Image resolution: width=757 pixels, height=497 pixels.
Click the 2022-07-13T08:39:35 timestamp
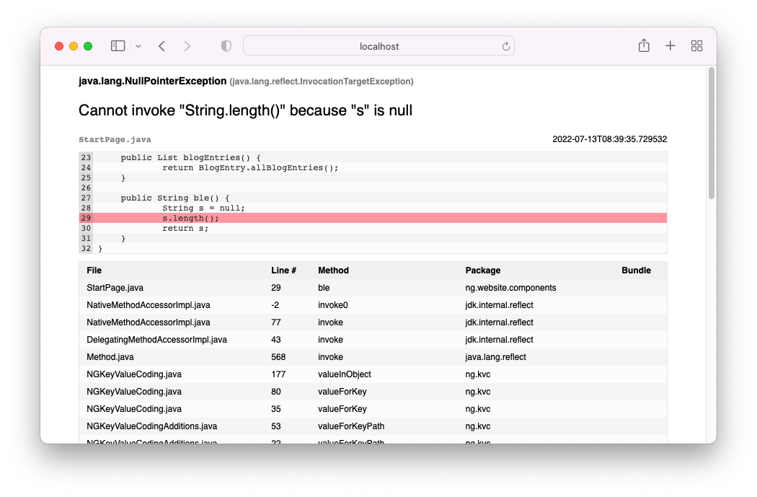tap(610, 139)
